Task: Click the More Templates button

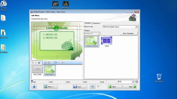Action: click(x=129, y=34)
